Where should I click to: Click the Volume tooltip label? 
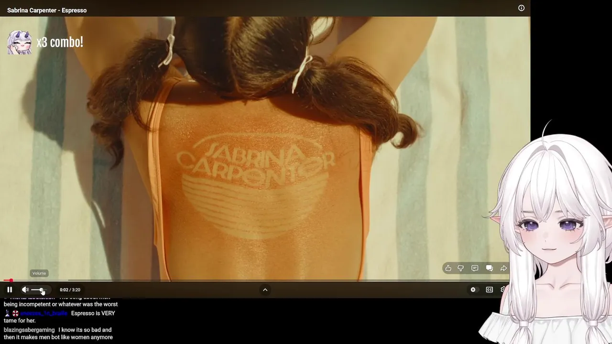tap(39, 273)
